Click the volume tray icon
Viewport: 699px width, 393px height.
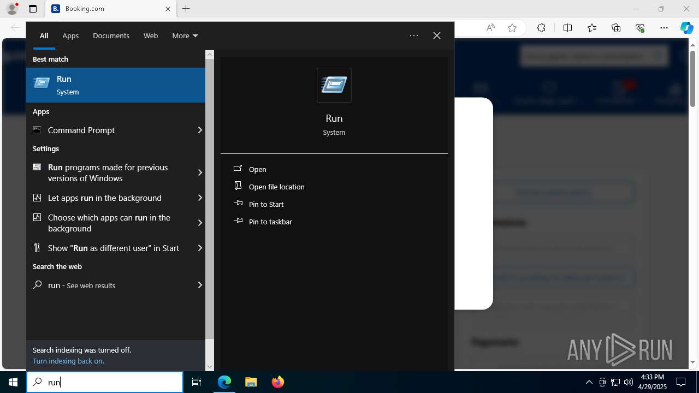628,382
